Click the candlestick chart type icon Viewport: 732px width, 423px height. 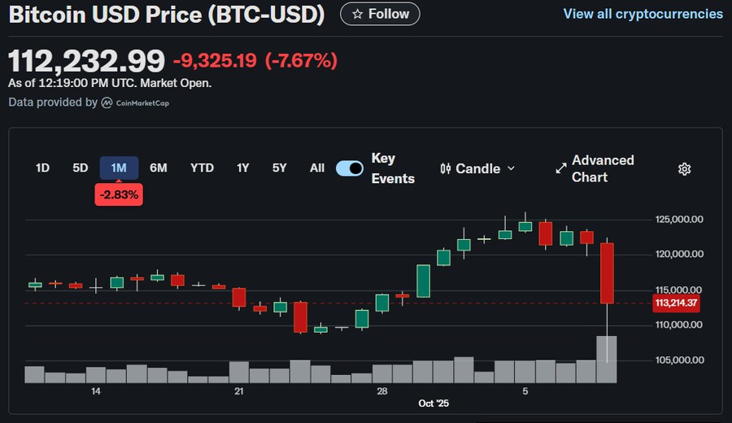445,168
